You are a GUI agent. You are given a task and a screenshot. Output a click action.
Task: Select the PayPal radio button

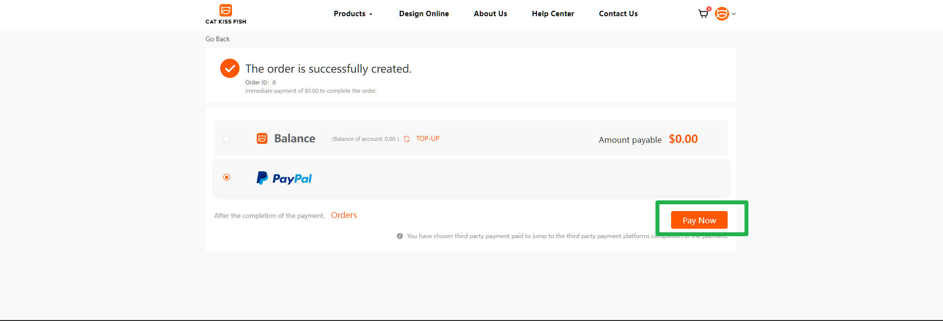coord(227,177)
